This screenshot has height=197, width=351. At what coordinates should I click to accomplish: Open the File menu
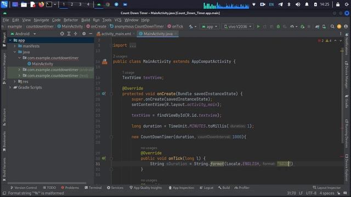tap(5, 20)
